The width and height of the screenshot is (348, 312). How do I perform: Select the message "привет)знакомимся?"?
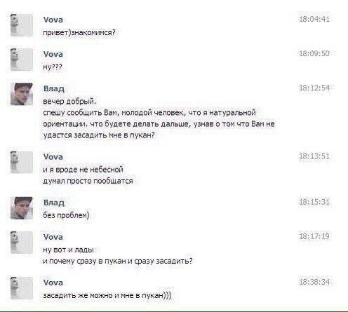click(x=79, y=32)
